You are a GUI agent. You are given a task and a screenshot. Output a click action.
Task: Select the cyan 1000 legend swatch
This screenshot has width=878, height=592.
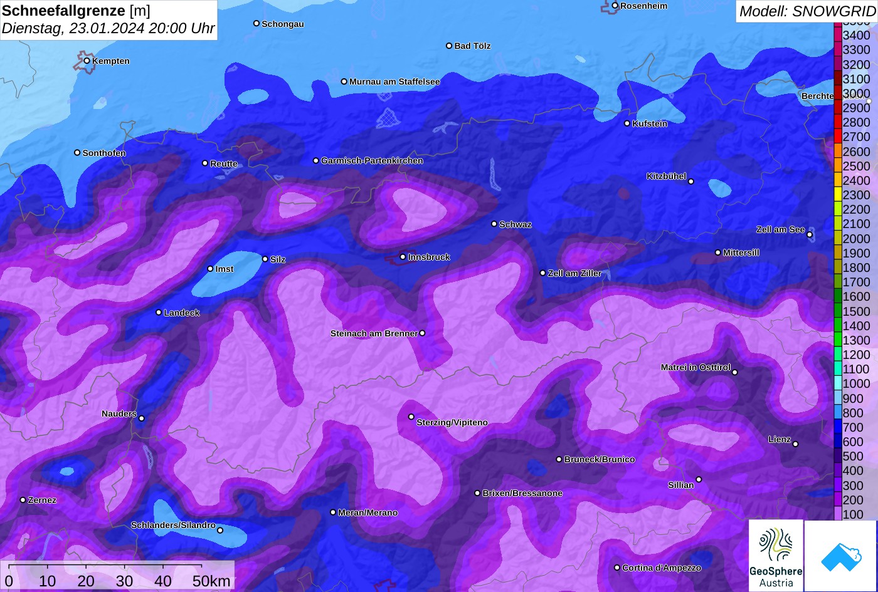click(x=838, y=384)
